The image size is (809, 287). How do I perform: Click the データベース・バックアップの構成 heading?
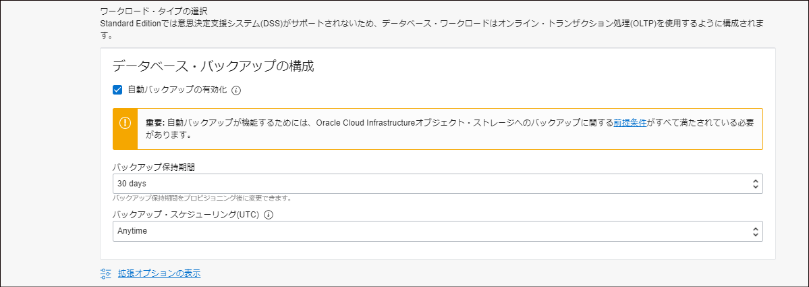pos(213,67)
